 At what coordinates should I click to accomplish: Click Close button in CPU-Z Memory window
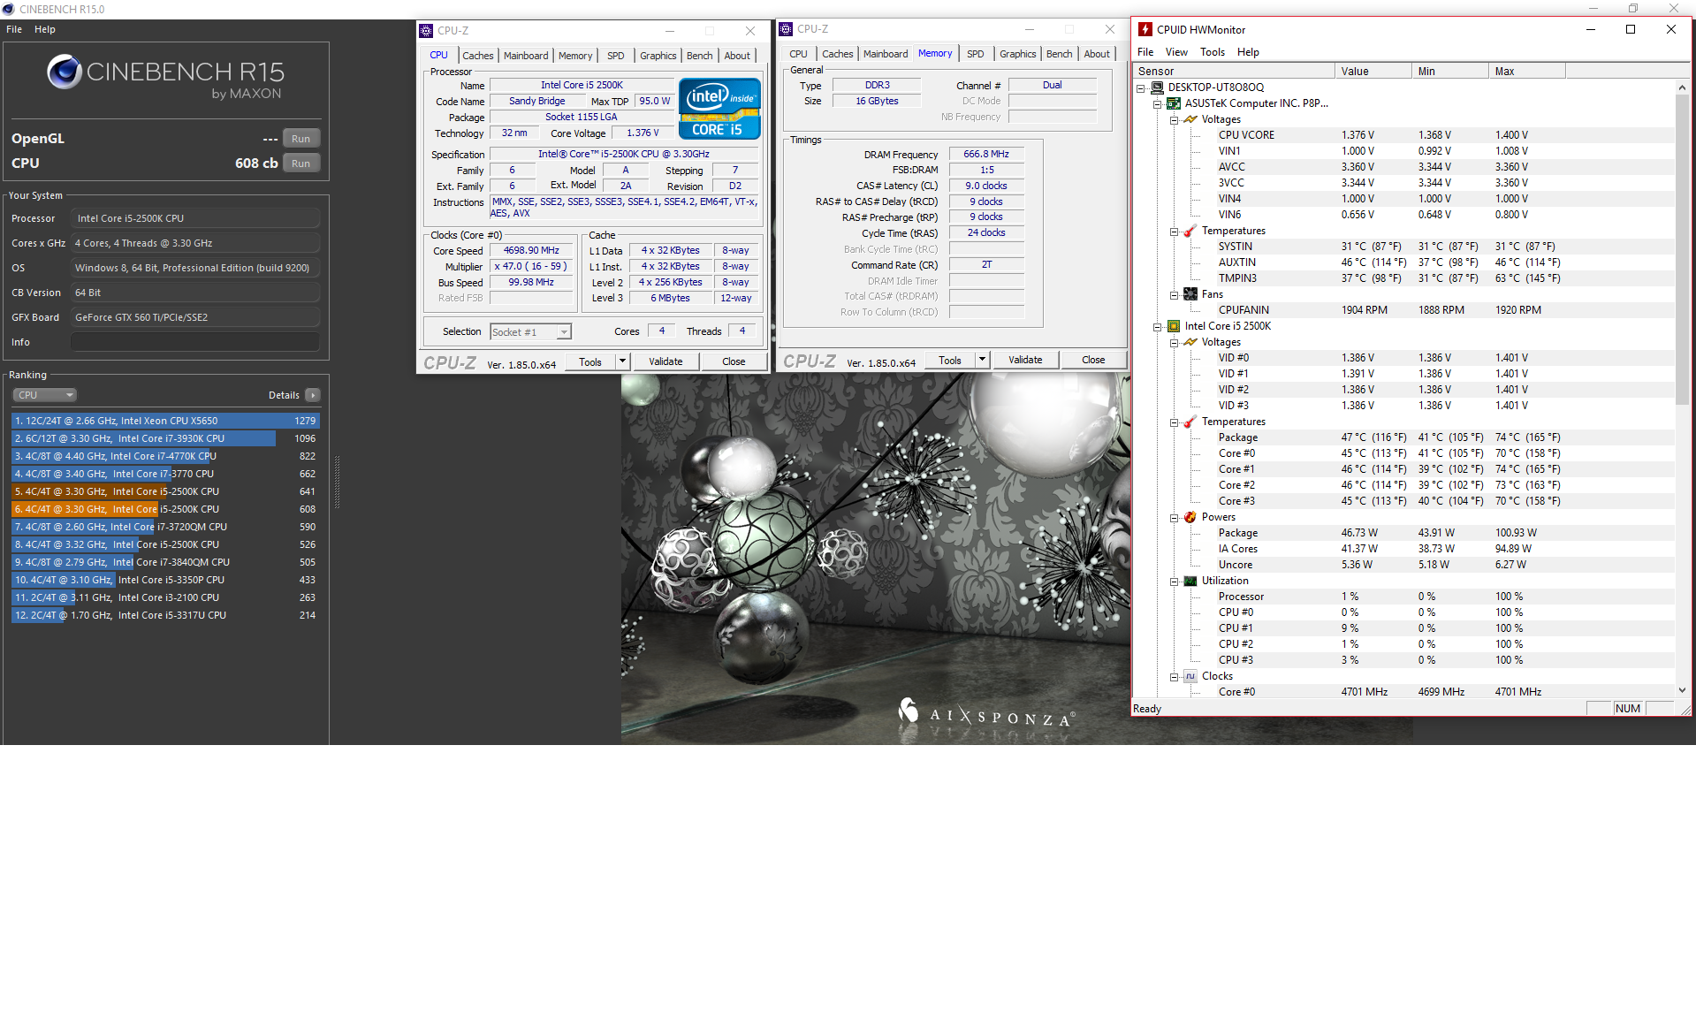click(1093, 360)
